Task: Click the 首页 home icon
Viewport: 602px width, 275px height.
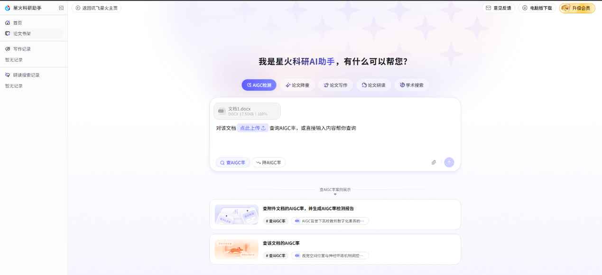Action: (x=7, y=23)
